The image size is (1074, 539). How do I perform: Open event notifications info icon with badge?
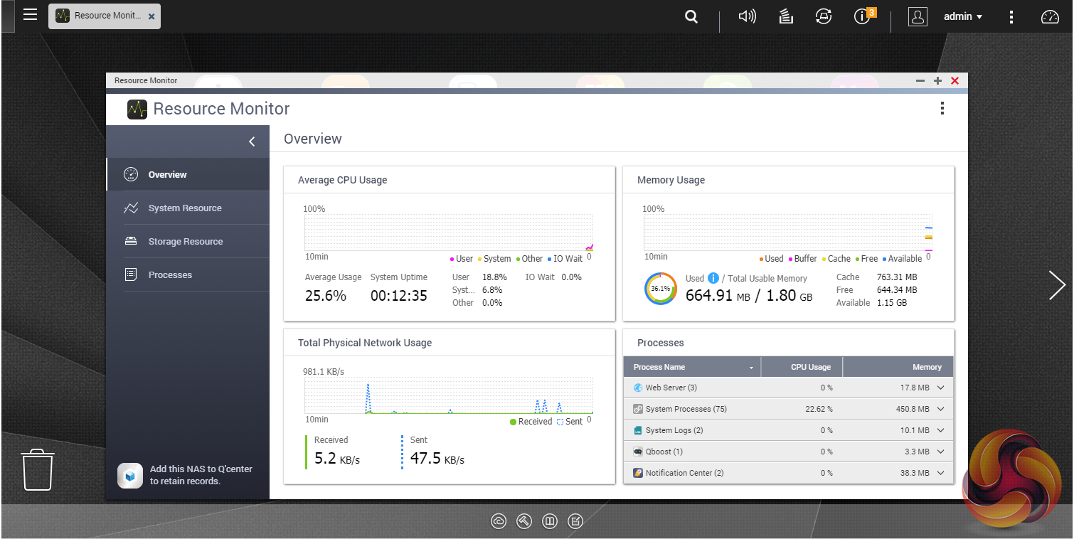[x=863, y=16]
